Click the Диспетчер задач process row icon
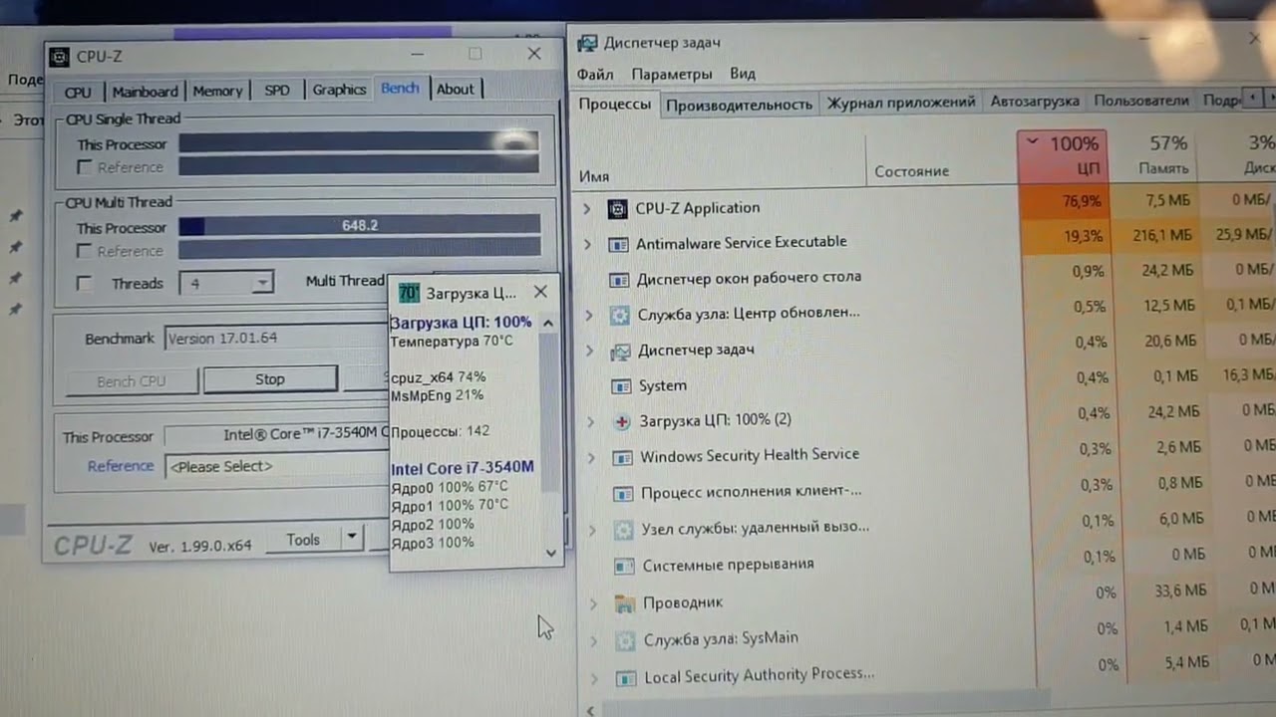 coord(620,351)
